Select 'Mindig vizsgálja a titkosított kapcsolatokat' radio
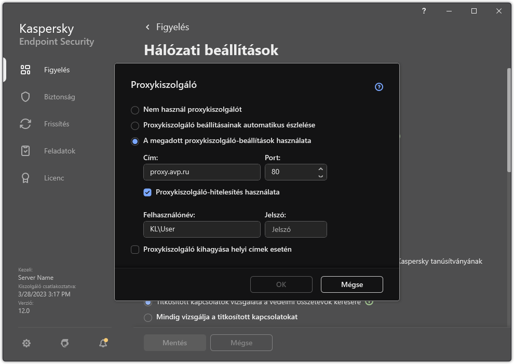 148,317
